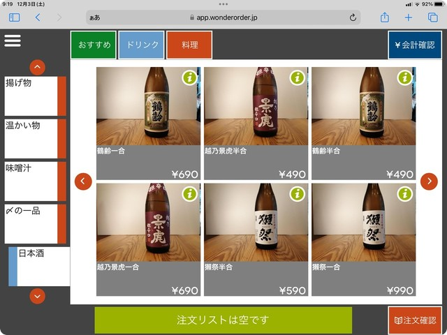The image size is (447, 335).
Task: Expand category list with the down chevron
Action: tap(37, 296)
